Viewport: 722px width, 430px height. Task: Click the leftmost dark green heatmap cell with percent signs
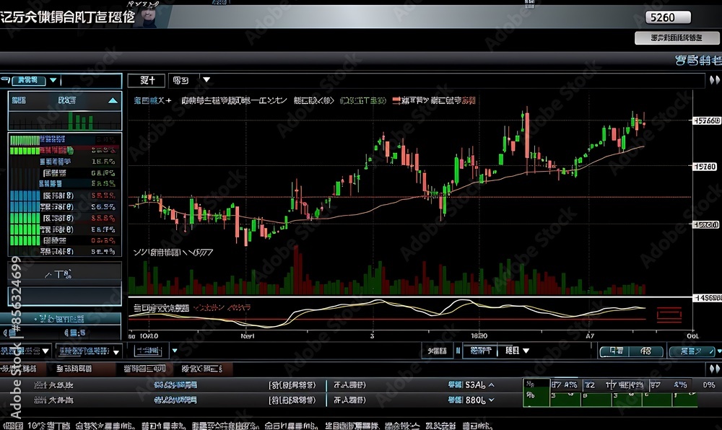point(536,392)
